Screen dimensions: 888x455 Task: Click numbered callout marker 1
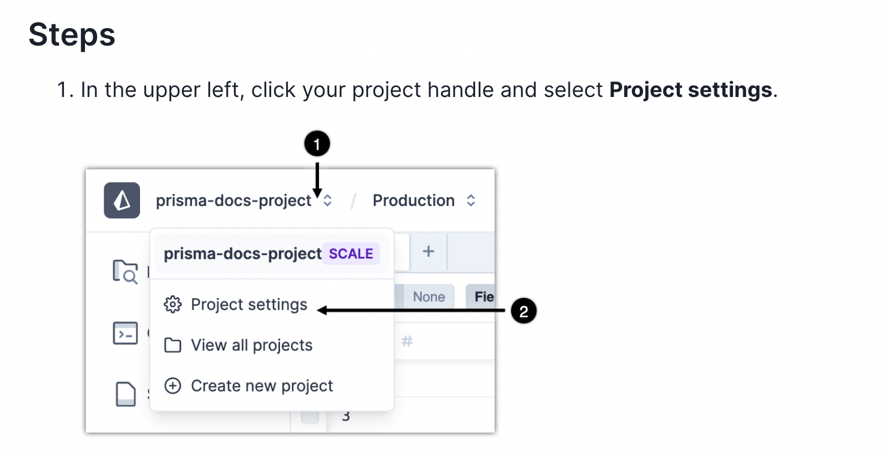click(x=317, y=143)
